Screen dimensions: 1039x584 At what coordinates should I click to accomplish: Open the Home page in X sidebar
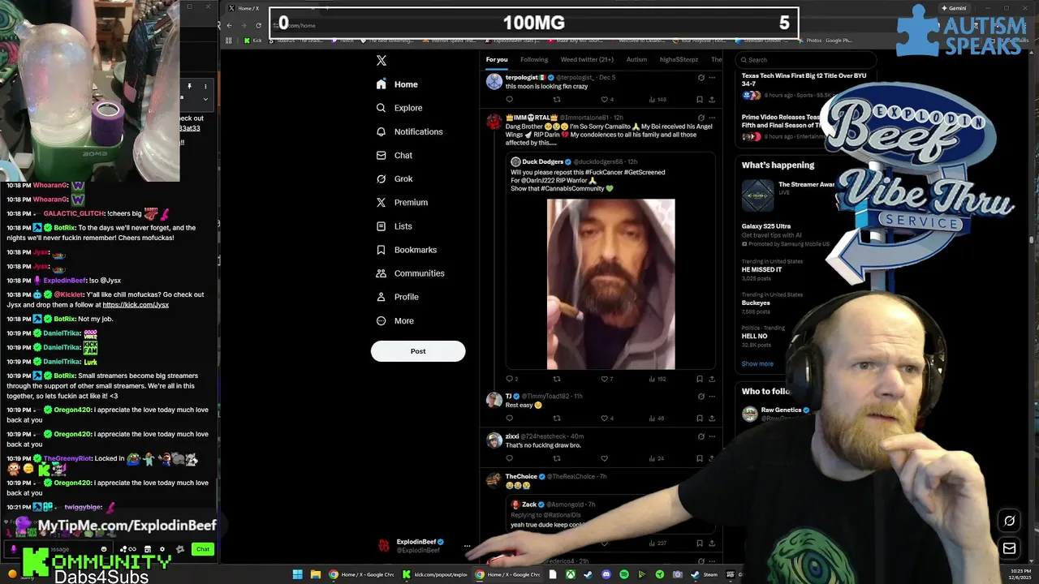click(397, 84)
